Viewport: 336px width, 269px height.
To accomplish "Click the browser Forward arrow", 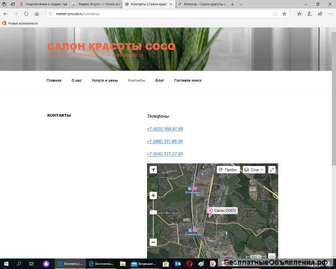I will [x=16, y=14].
